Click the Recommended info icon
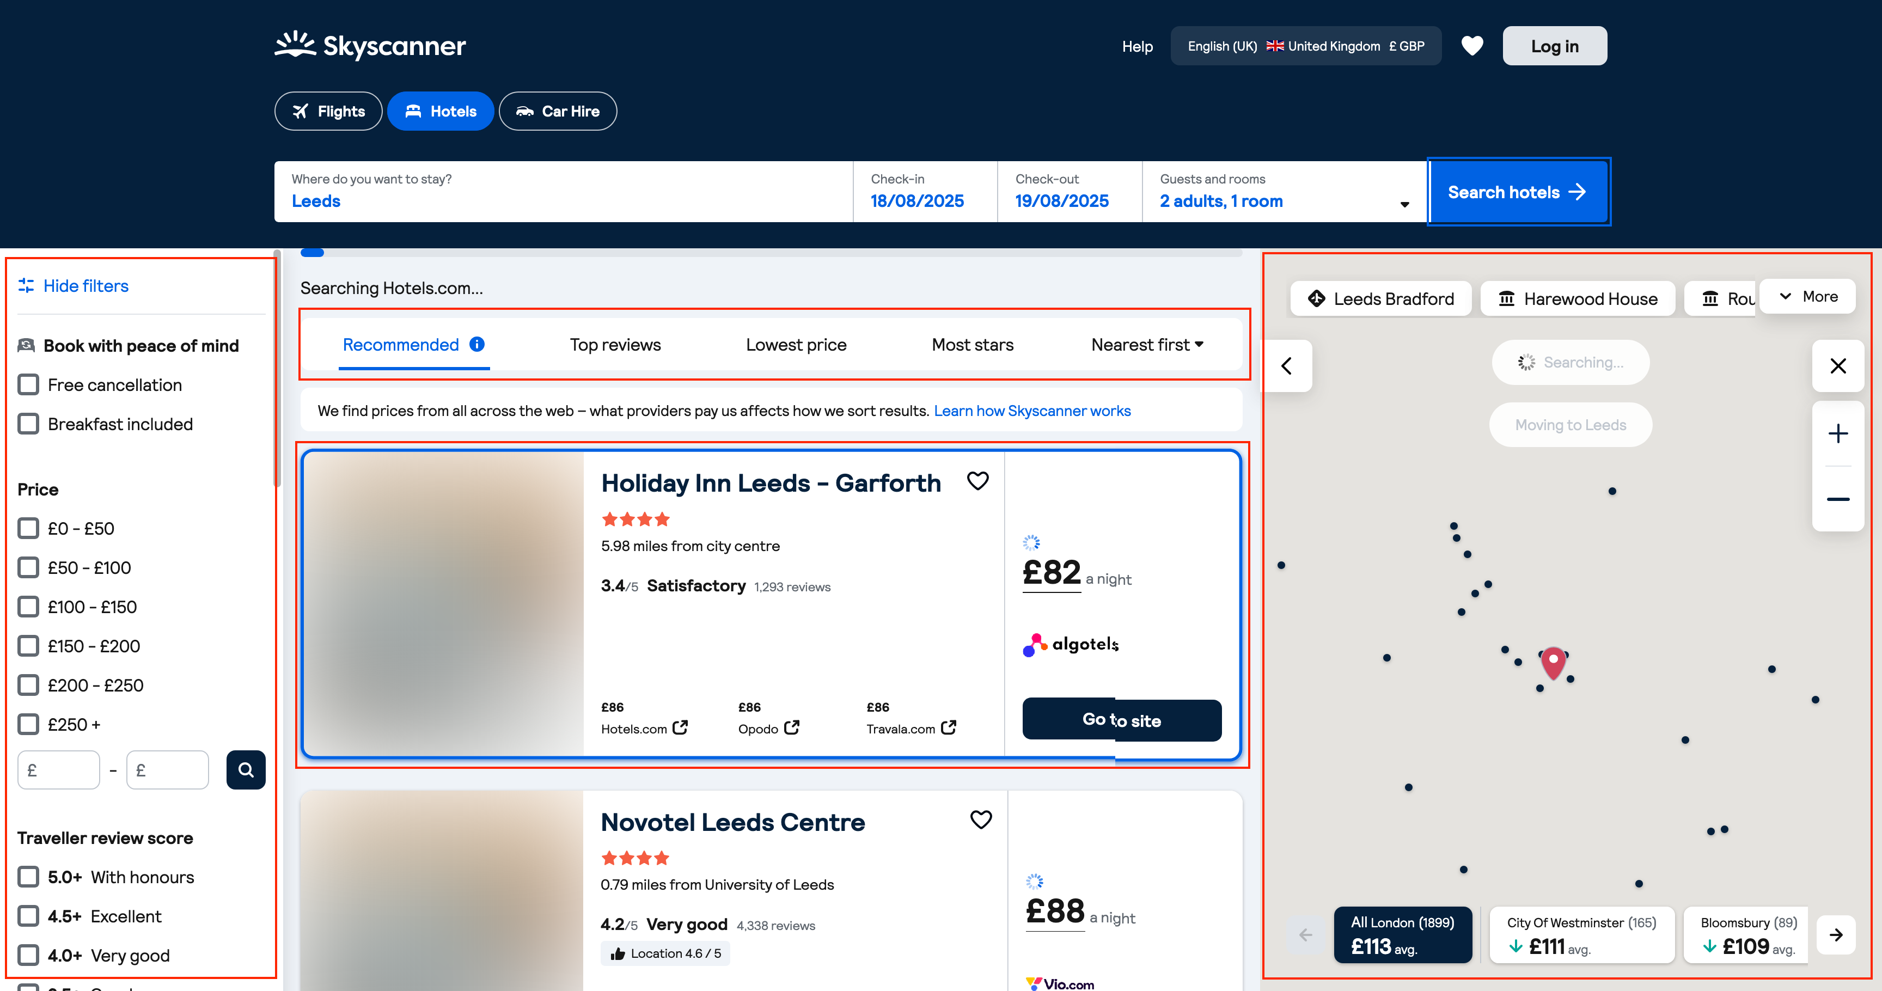This screenshot has width=1882, height=991. tap(477, 344)
